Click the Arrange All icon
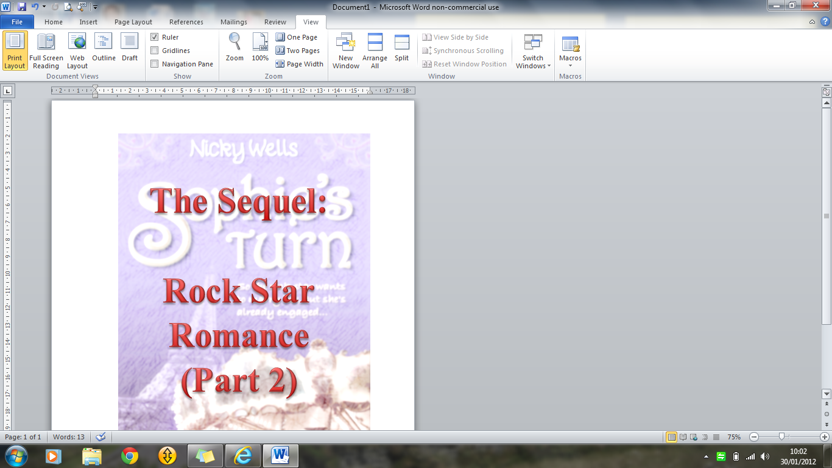 (375, 51)
